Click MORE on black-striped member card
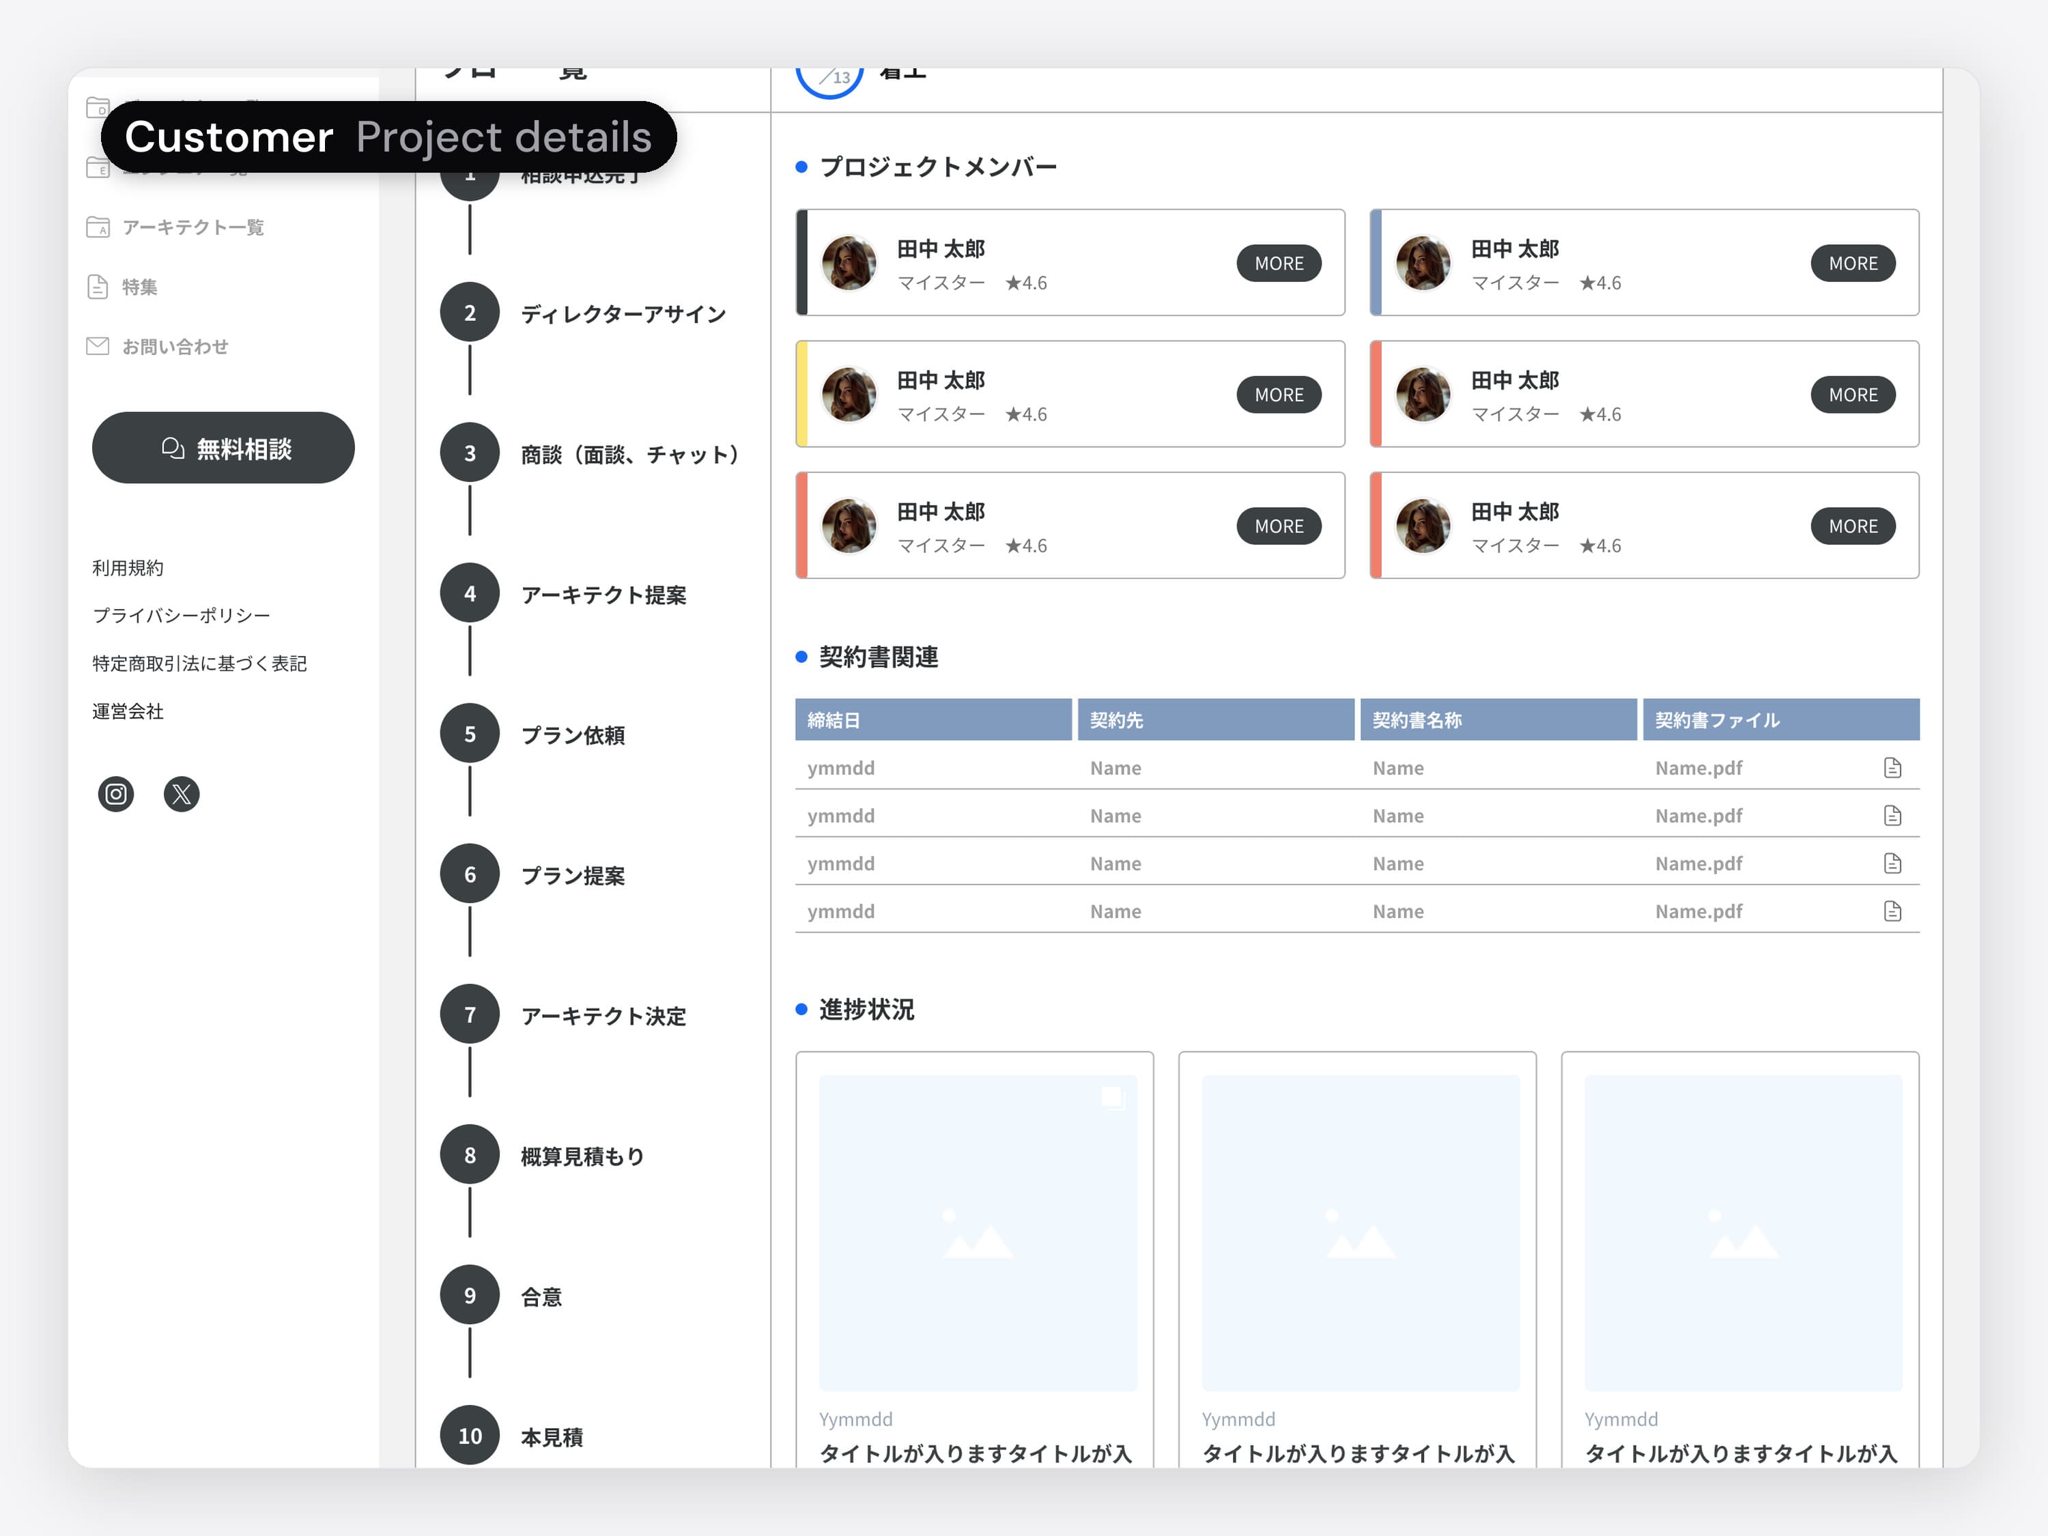Viewport: 2048px width, 1536px height. (1279, 263)
